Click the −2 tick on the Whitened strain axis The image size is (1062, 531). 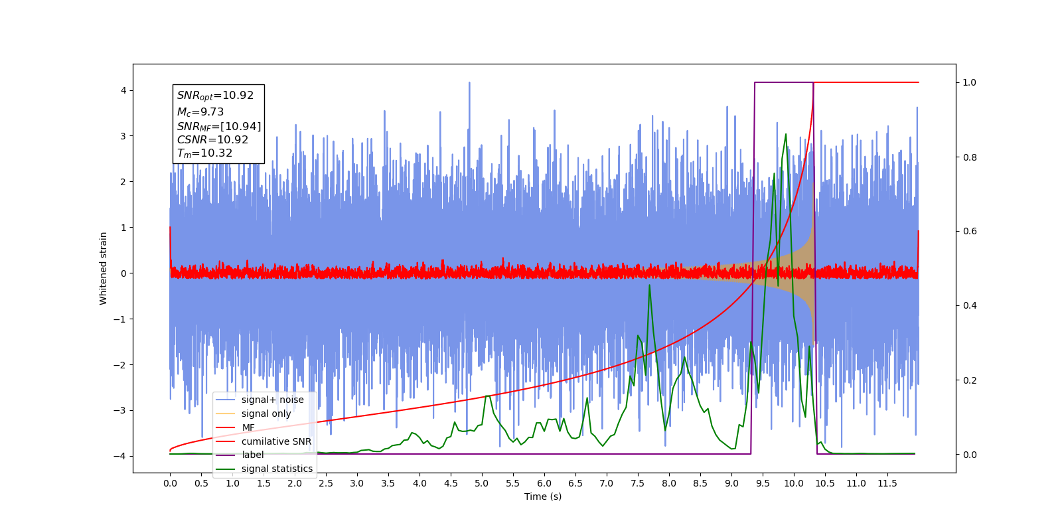click(120, 365)
